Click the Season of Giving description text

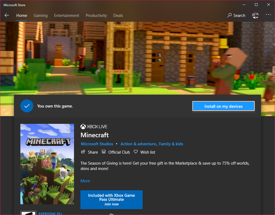coord(165,166)
